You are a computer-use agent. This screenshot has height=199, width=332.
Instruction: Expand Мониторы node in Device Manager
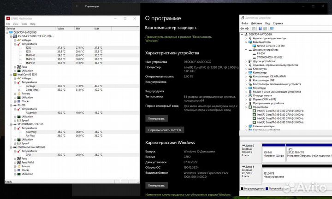pyautogui.click(x=246, y=88)
